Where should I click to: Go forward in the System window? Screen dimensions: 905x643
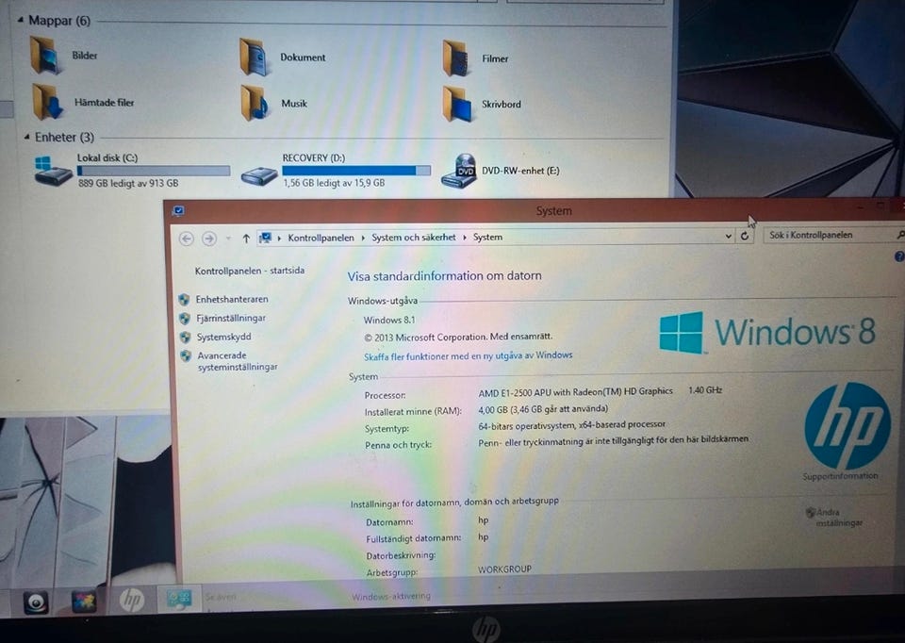pos(209,239)
